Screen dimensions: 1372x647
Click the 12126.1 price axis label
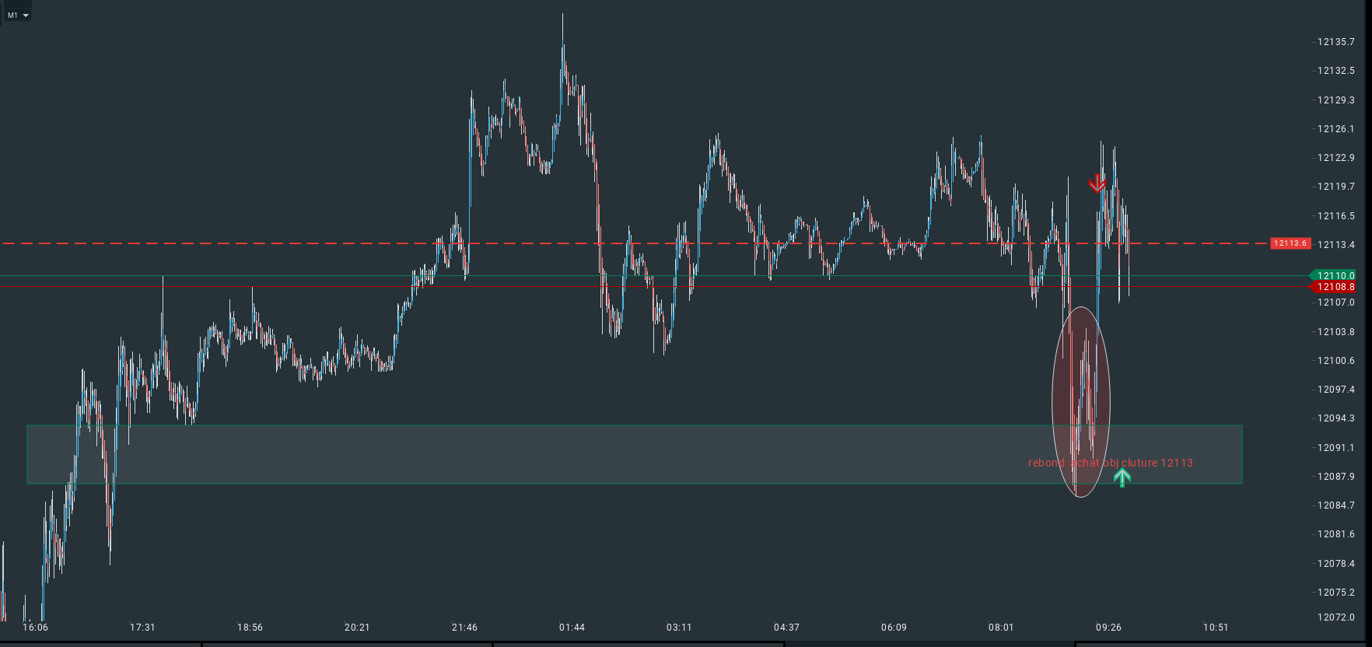point(1335,129)
